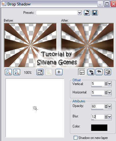Enable Shadow on new layer checkbox

(x=75, y=138)
